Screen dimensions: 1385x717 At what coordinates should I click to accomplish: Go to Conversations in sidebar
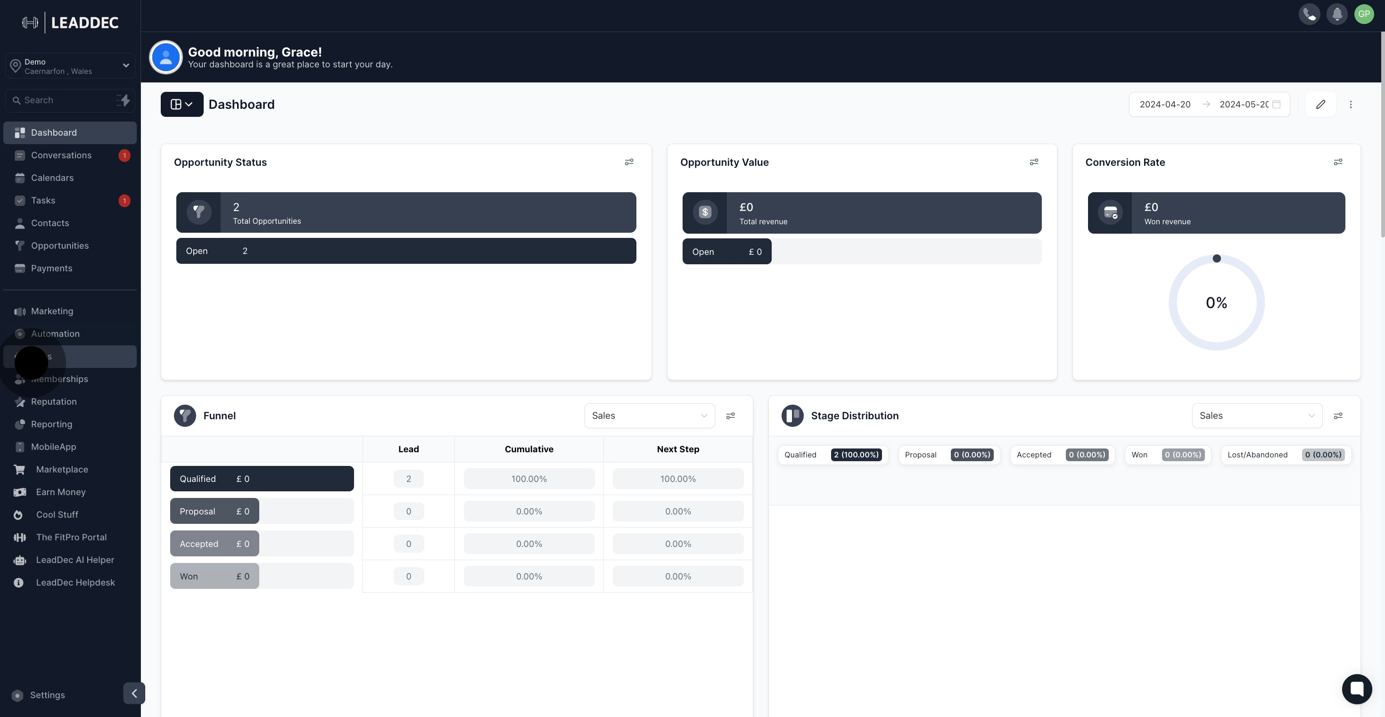tap(61, 155)
